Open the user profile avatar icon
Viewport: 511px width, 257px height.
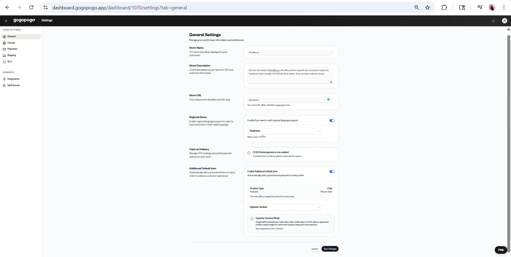[x=504, y=21]
